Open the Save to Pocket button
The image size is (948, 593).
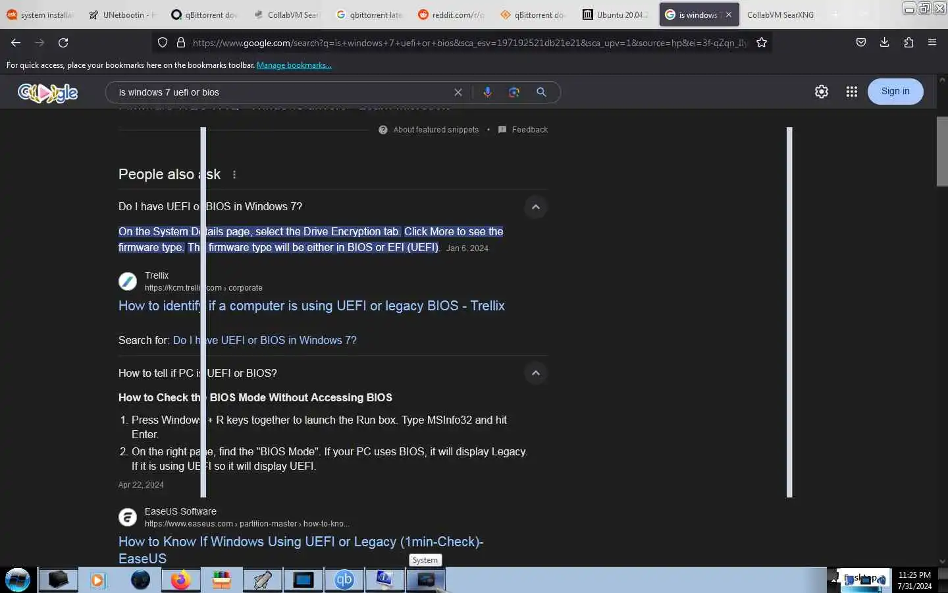coord(860,42)
